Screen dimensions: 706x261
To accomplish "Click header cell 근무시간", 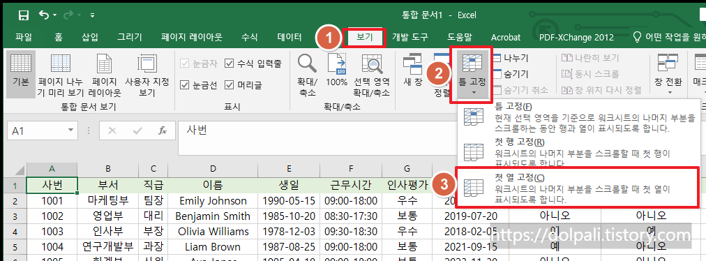I will (x=351, y=185).
